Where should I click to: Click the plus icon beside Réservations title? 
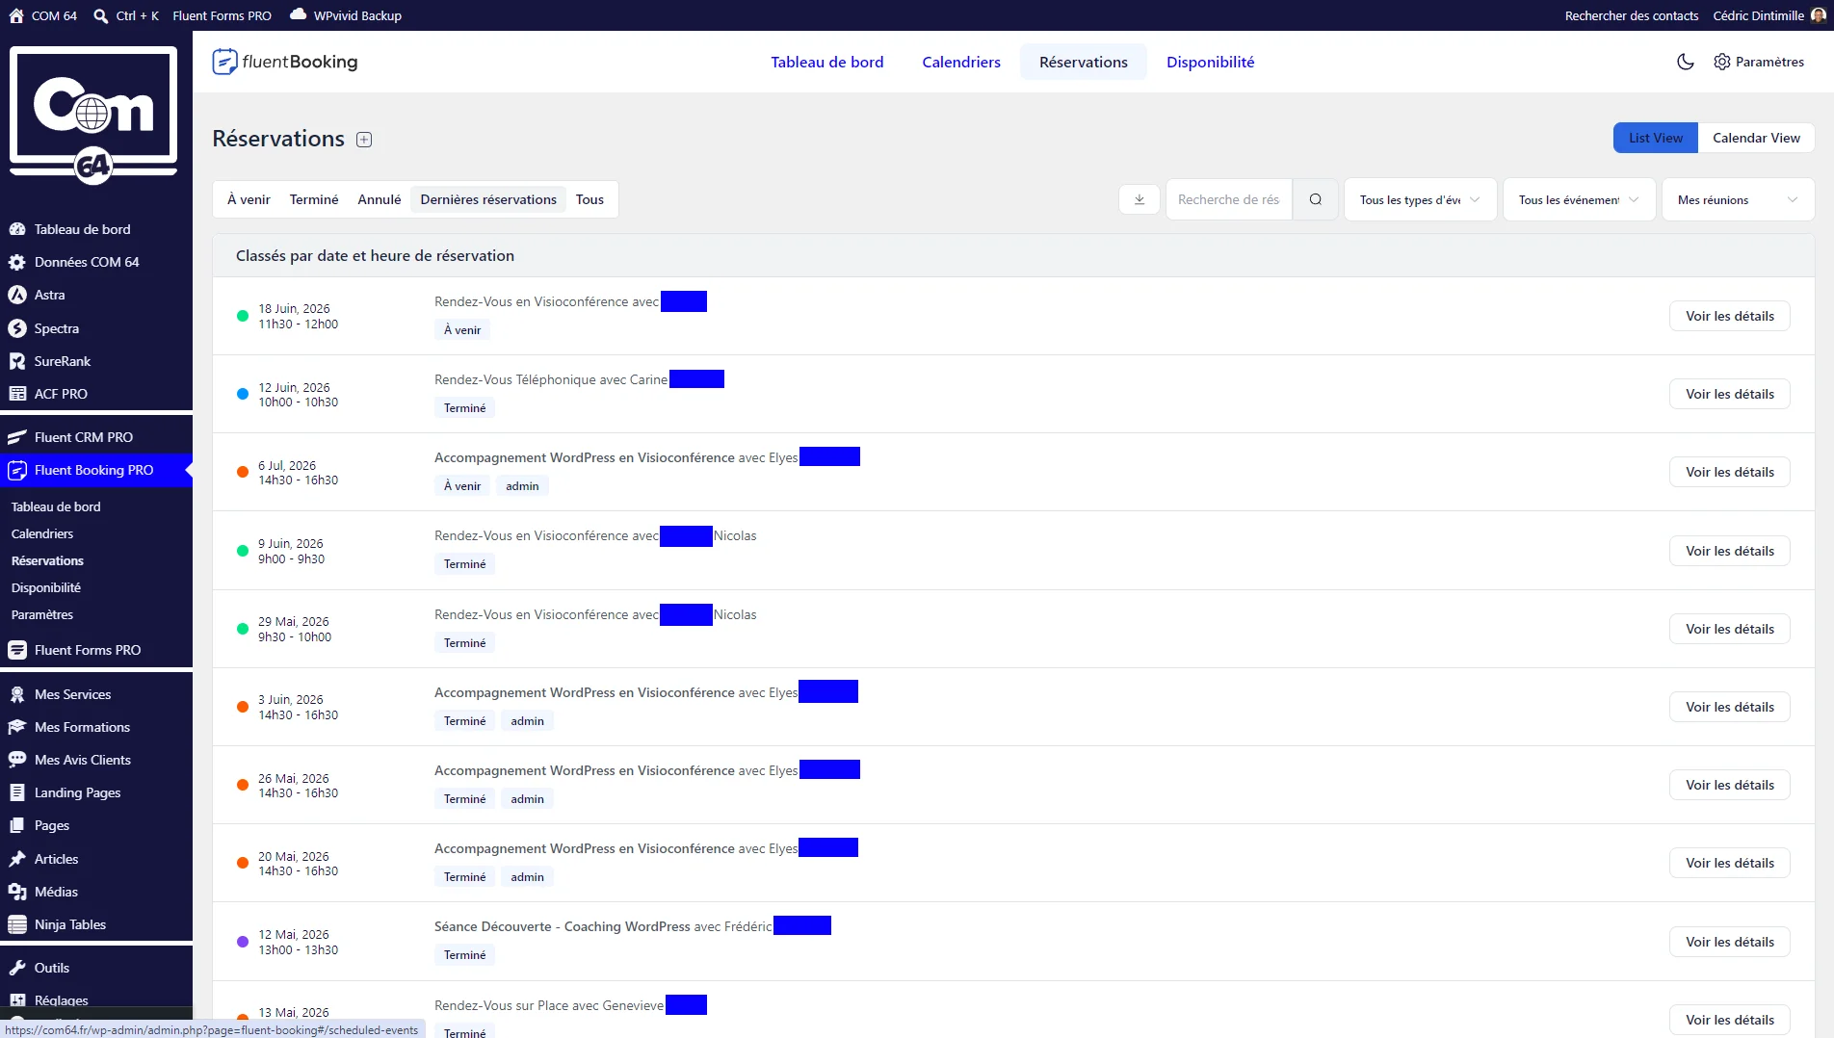tap(364, 140)
